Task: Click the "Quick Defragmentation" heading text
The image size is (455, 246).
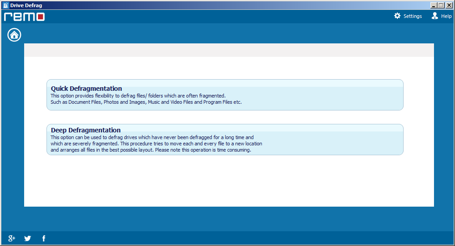Action: (x=86, y=89)
